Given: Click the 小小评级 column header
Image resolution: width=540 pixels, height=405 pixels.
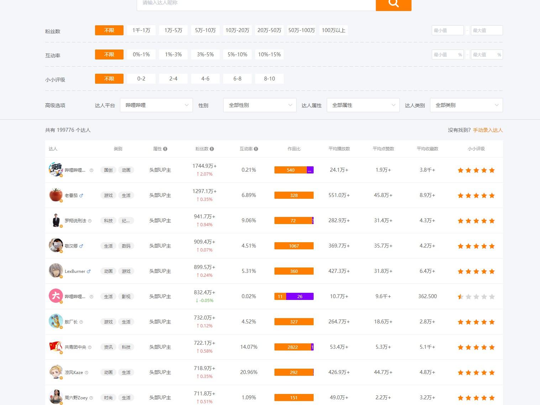Looking at the screenshot, I should 476,149.
